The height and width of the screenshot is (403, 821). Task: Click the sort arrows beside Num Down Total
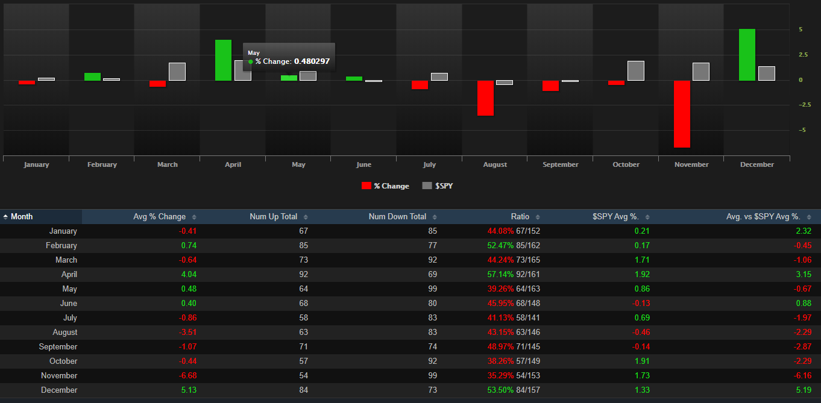(435, 217)
